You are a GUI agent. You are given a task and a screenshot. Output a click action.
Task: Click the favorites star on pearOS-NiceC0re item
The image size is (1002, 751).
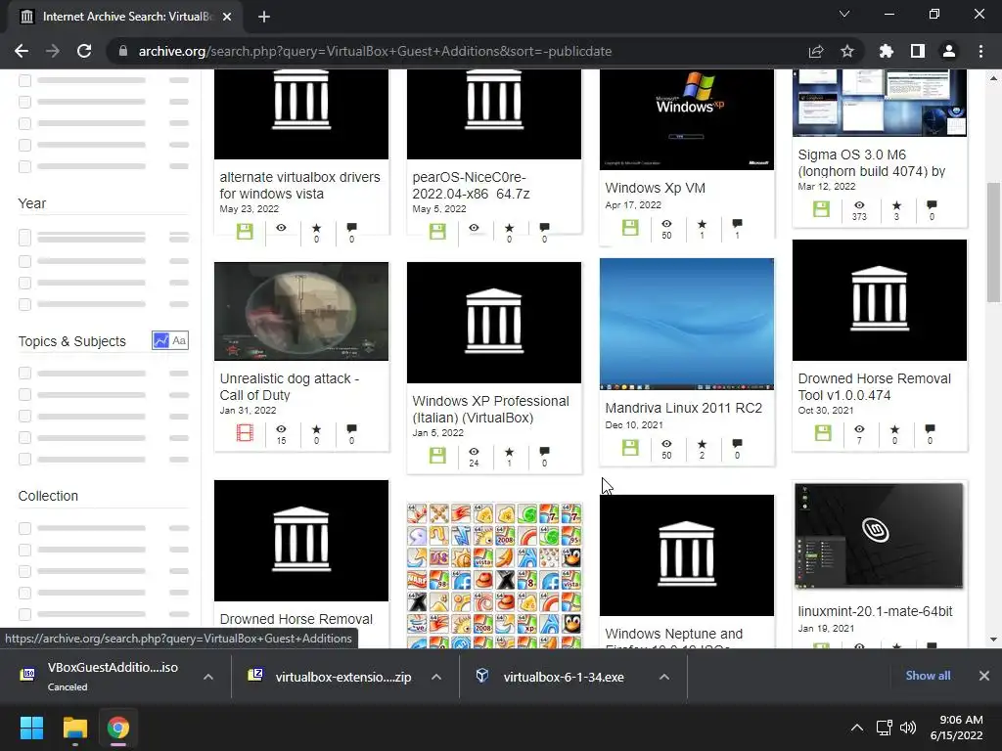[509, 228]
